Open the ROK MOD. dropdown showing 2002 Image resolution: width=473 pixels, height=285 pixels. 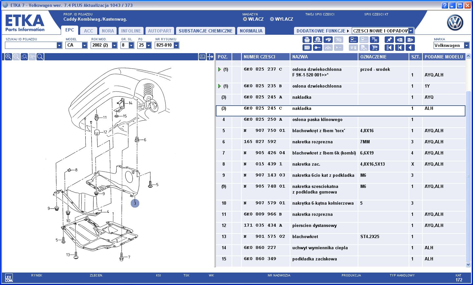click(115, 45)
